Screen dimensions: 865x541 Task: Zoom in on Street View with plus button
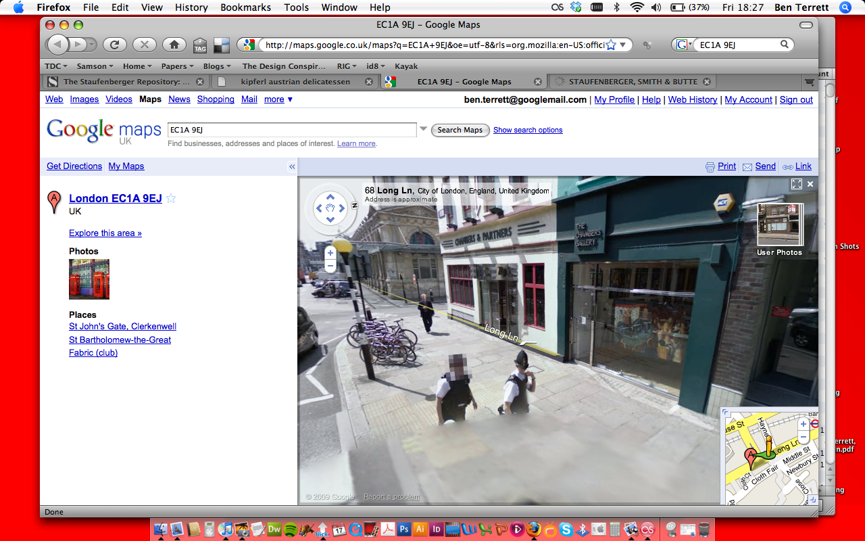coord(330,253)
